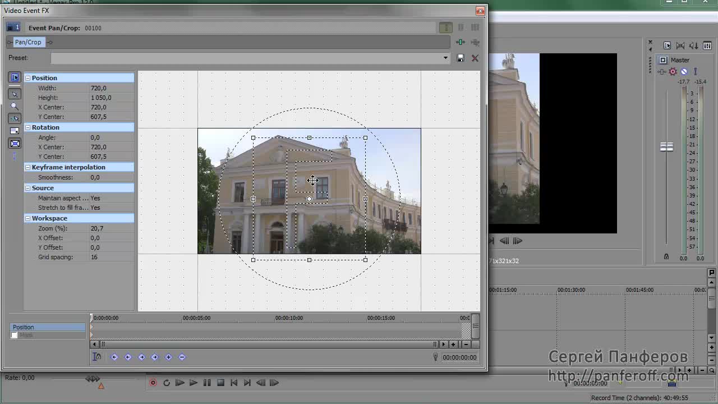Open the Stretch to fill frame value
This screenshot has width=718, height=404.
(x=112, y=208)
